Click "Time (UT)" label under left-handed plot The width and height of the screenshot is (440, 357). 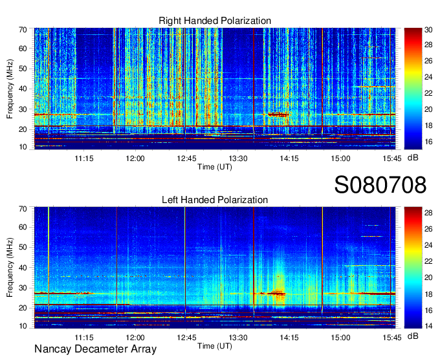(215, 346)
